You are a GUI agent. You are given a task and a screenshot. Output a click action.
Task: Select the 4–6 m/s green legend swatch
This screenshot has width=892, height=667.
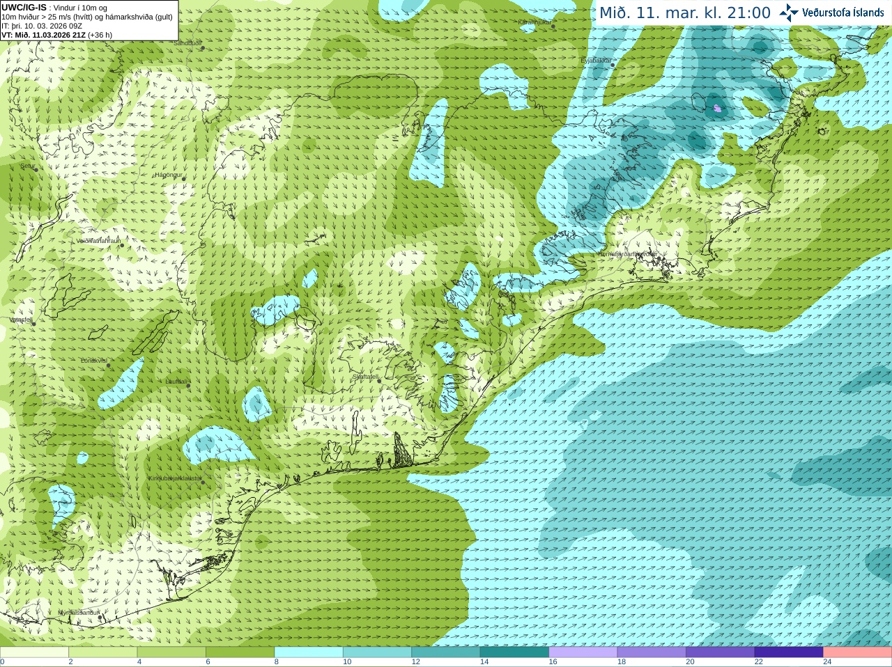click(171, 652)
